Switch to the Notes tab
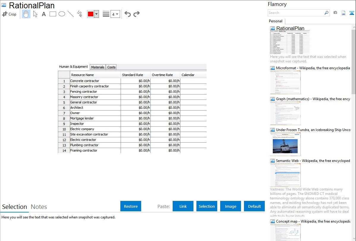The width and height of the screenshot is (356, 241). coord(39,207)
